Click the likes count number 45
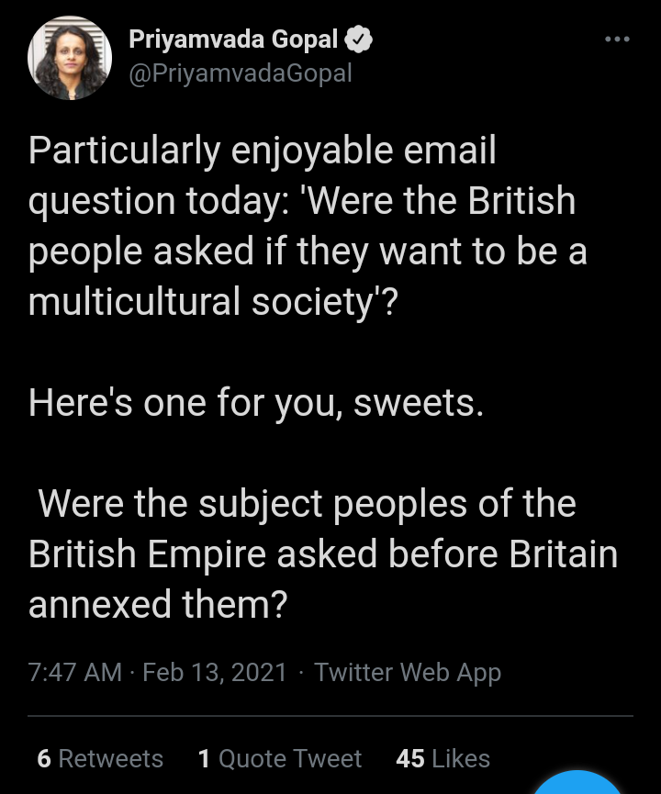661x794 pixels. pyautogui.click(x=409, y=758)
